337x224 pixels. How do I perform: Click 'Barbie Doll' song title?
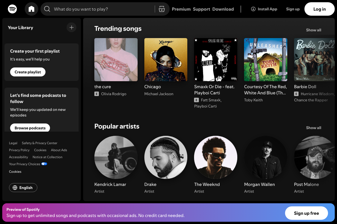(x=305, y=87)
